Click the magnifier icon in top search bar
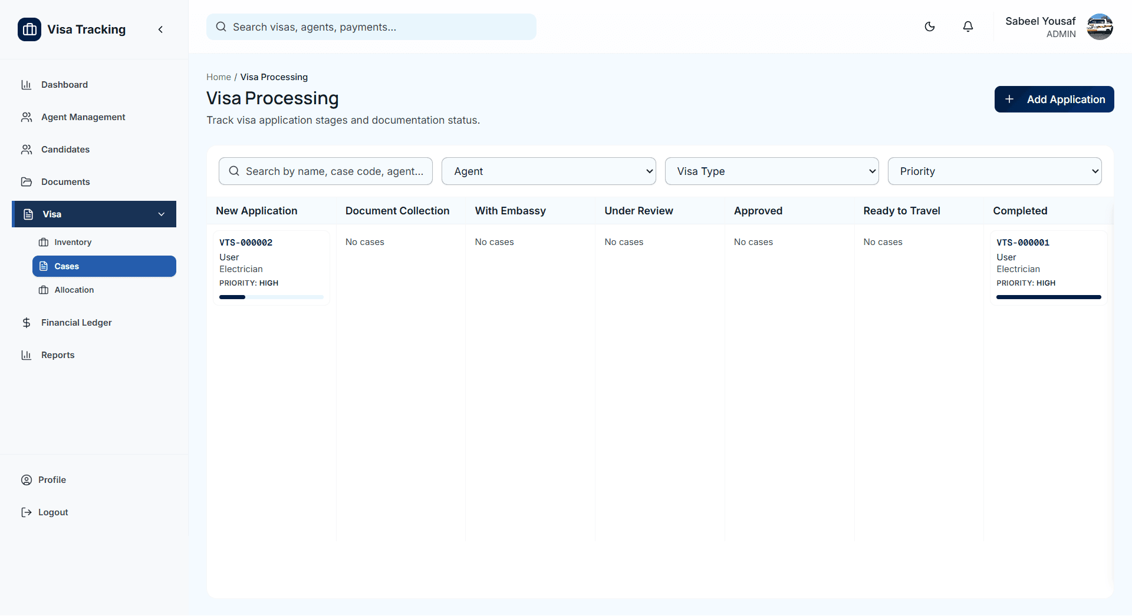 click(x=221, y=27)
